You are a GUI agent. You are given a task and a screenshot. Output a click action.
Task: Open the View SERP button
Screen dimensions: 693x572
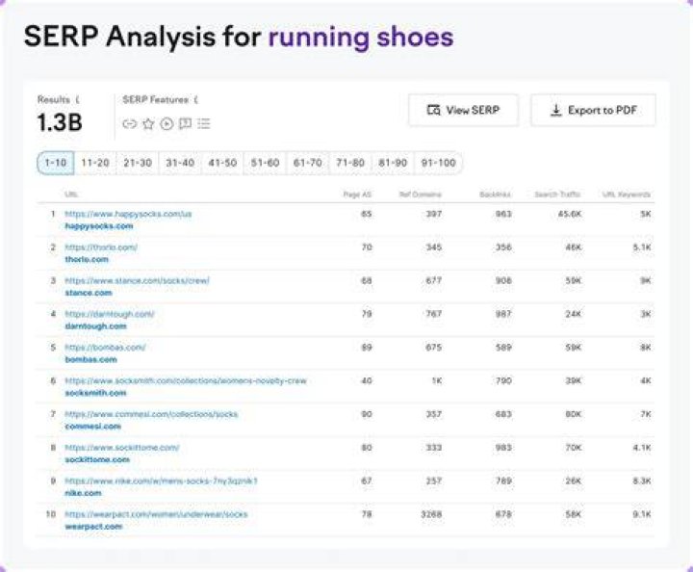[463, 110]
